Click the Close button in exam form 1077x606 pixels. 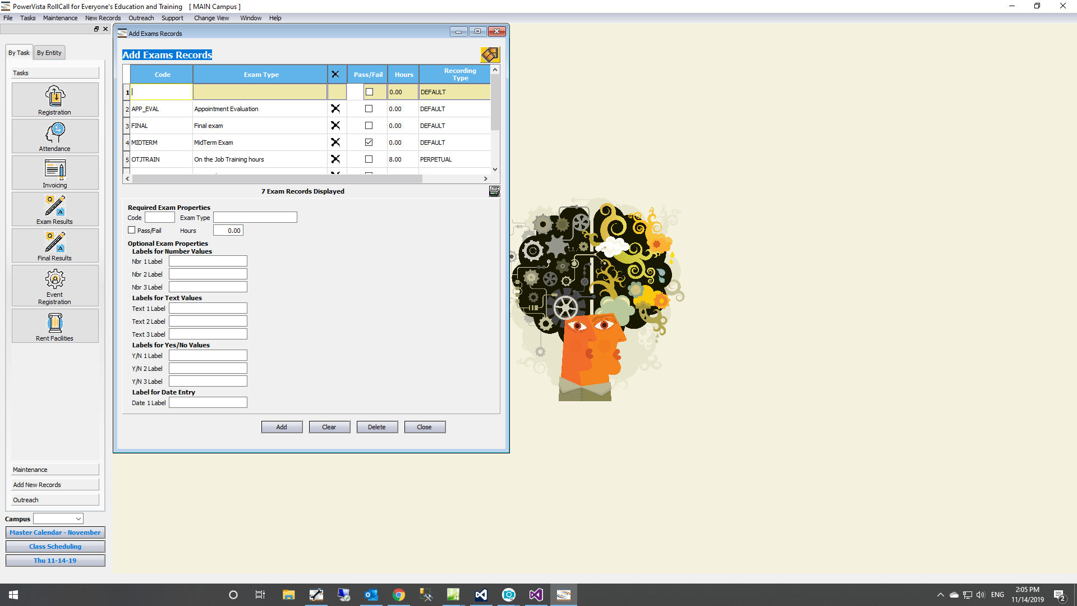point(425,427)
